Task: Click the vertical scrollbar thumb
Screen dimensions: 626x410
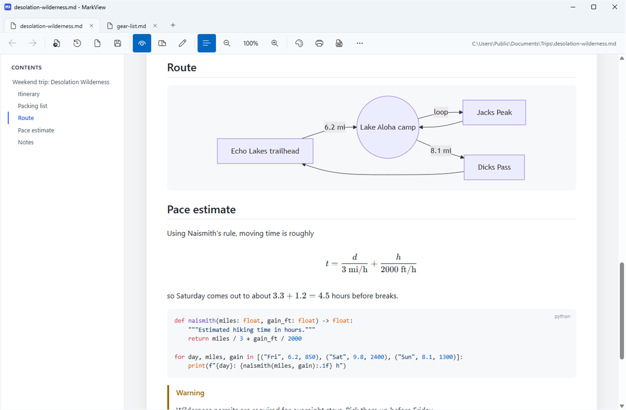Action: click(621, 311)
